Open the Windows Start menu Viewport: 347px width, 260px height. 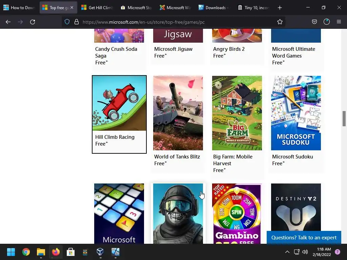point(11,252)
